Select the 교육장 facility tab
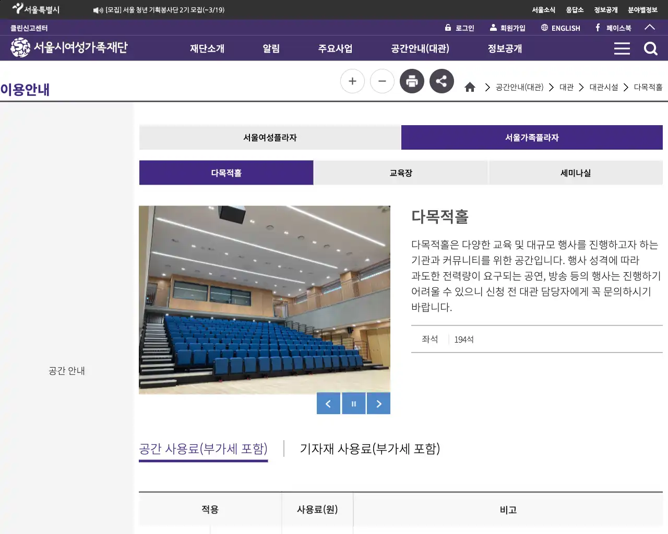 tap(400, 173)
